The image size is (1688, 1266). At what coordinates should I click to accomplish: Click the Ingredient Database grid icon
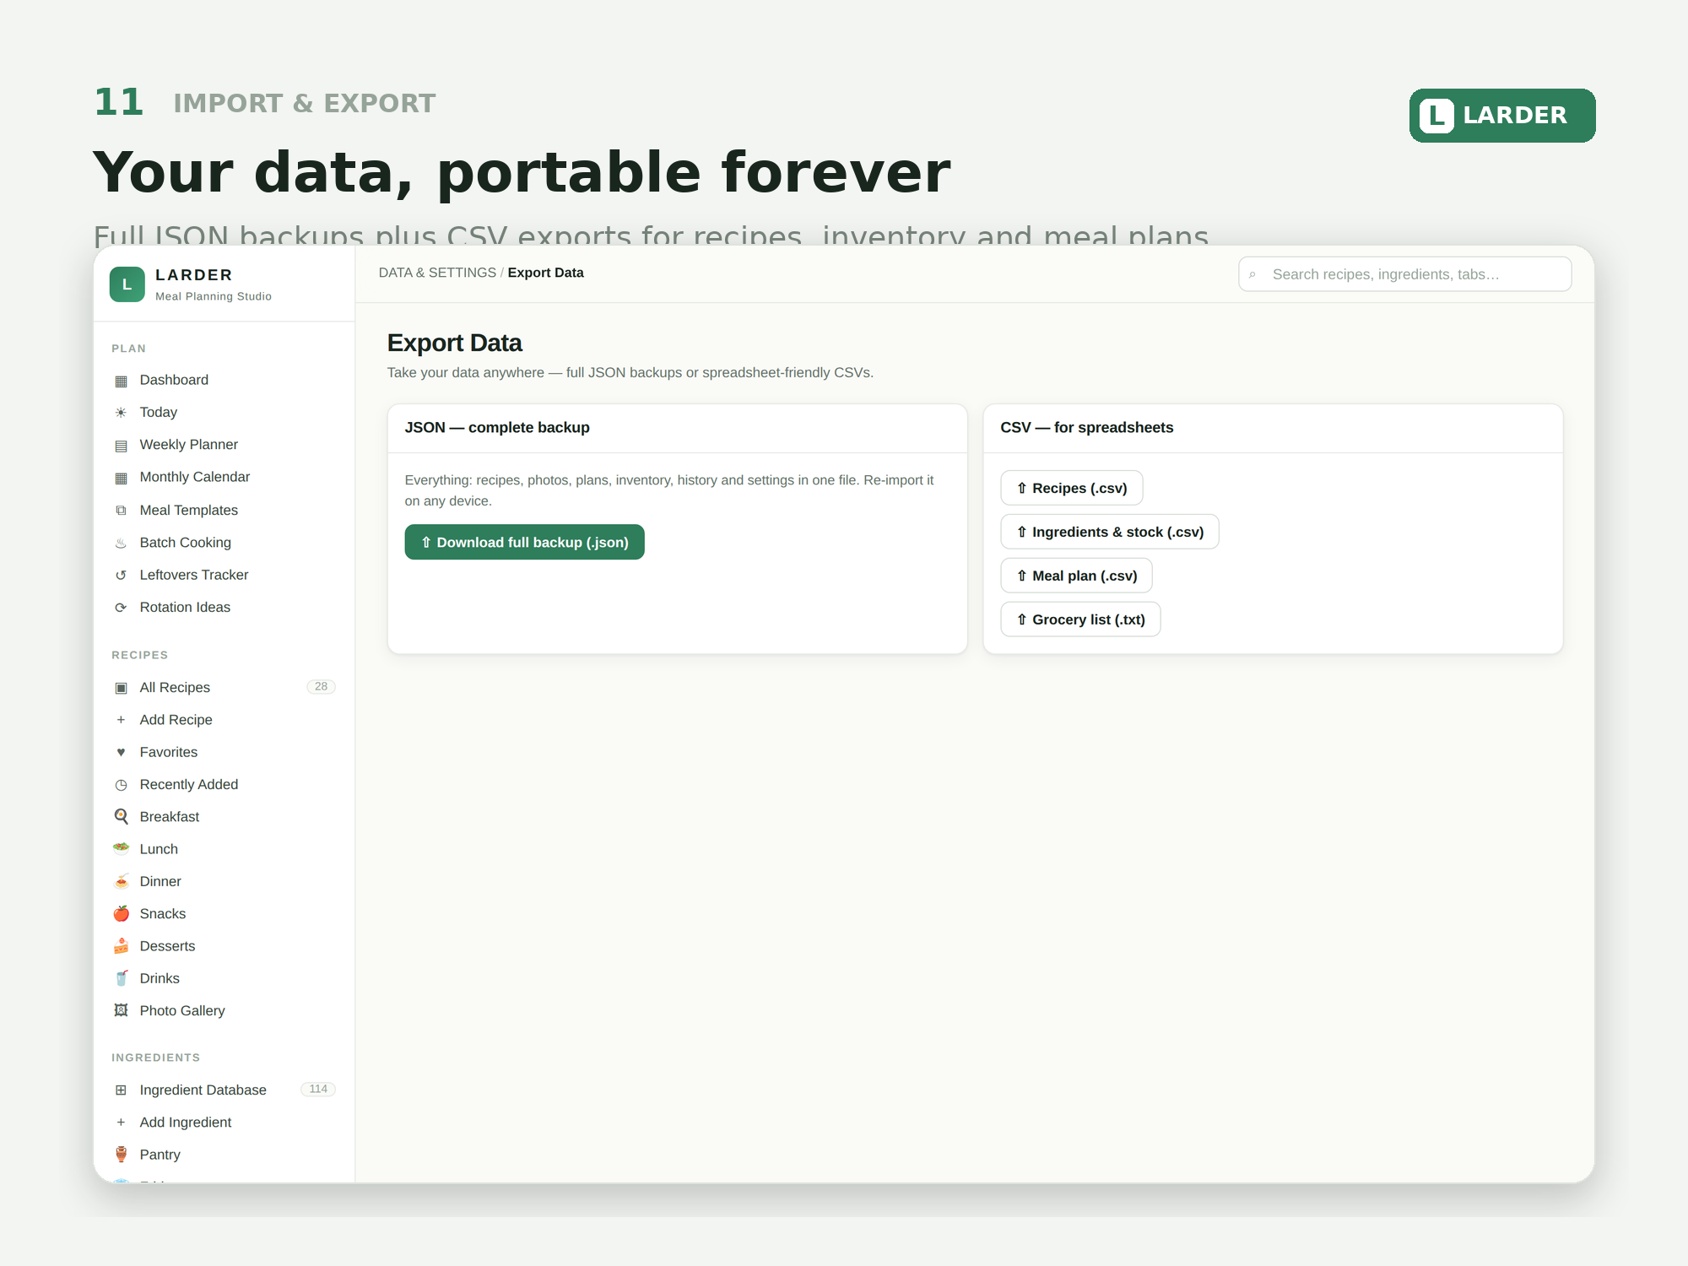(x=121, y=1090)
